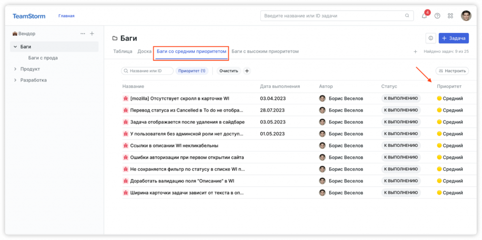Select Баги с прода in sidebar
The width and height of the screenshot is (482, 240).
coord(43,58)
